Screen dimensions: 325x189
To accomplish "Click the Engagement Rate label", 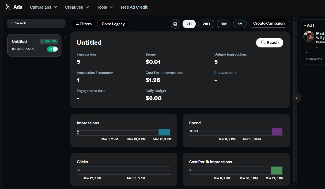I will pyautogui.click(x=91, y=91).
